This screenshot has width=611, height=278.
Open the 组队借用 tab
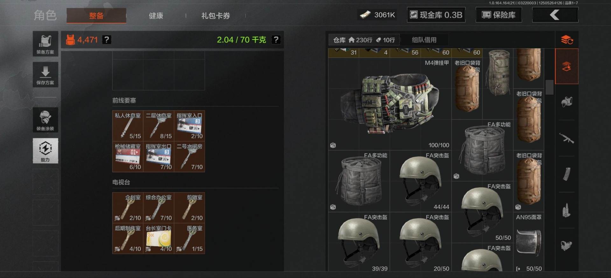(424, 40)
